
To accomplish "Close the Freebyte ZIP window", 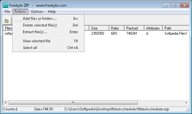I will click(x=185, y=5).
